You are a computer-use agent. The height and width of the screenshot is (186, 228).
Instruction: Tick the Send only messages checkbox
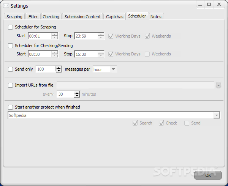click(11, 69)
